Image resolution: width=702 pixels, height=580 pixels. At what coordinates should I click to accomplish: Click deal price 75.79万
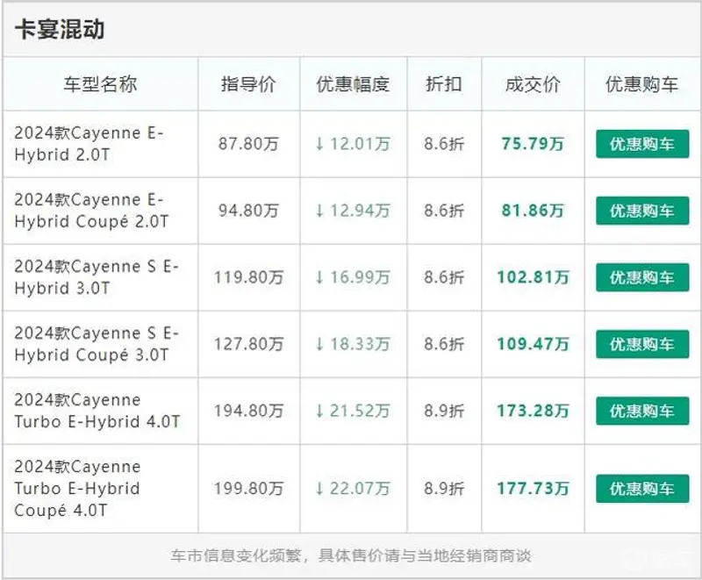533,144
